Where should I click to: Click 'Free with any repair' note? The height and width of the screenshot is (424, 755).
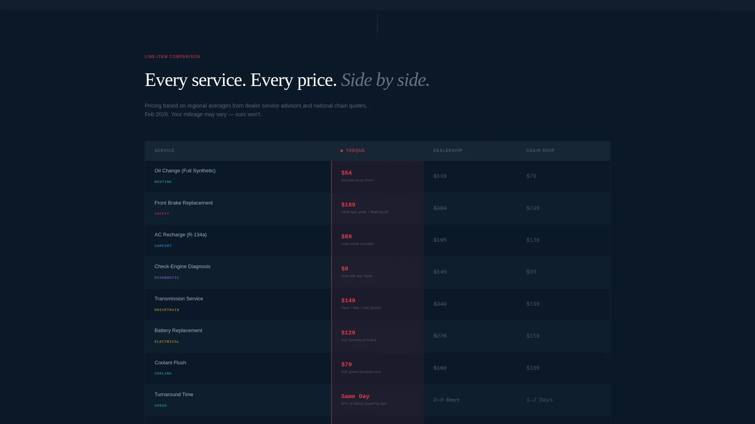coord(357,276)
